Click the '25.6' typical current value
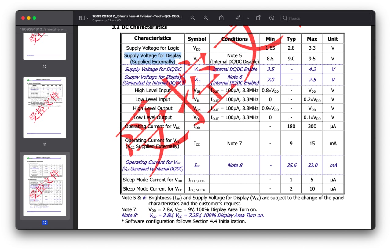The height and width of the screenshot is (250, 391). pyautogui.click(x=291, y=165)
